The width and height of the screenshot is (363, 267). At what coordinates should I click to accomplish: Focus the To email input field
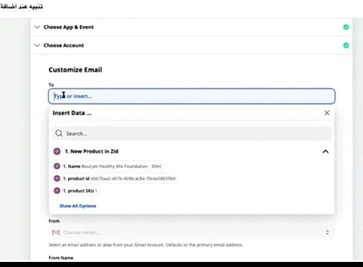[x=192, y=96]
